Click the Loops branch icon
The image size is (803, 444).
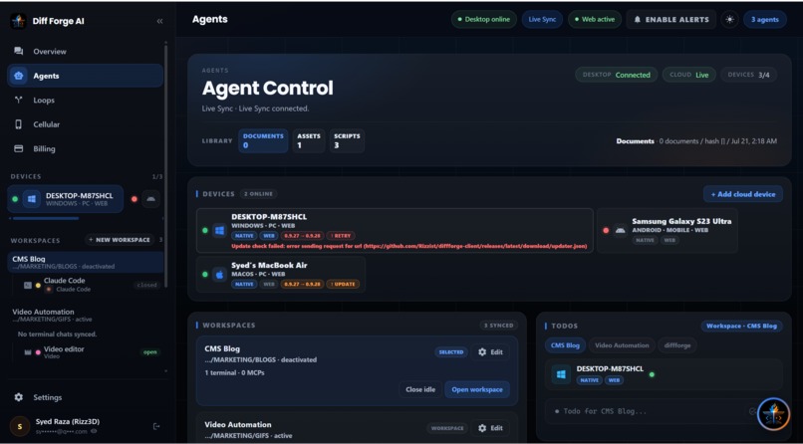(x=19, y=100)
